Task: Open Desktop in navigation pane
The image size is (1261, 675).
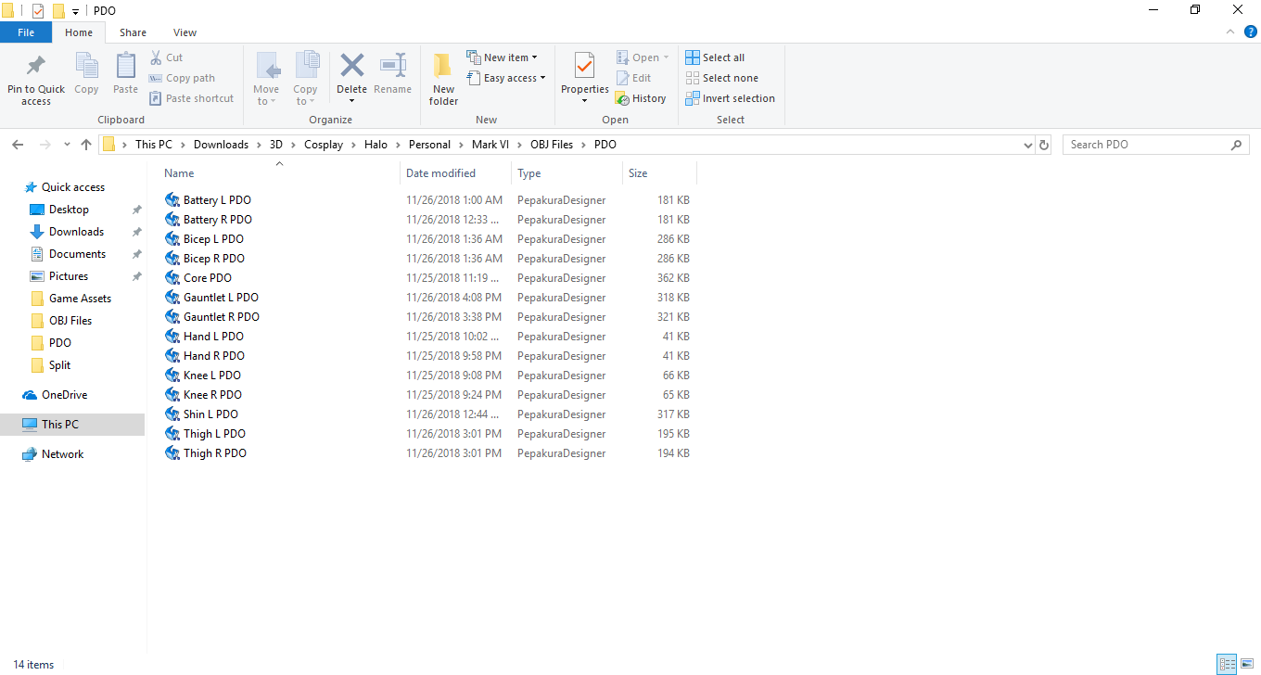Action: coord(69,210)
